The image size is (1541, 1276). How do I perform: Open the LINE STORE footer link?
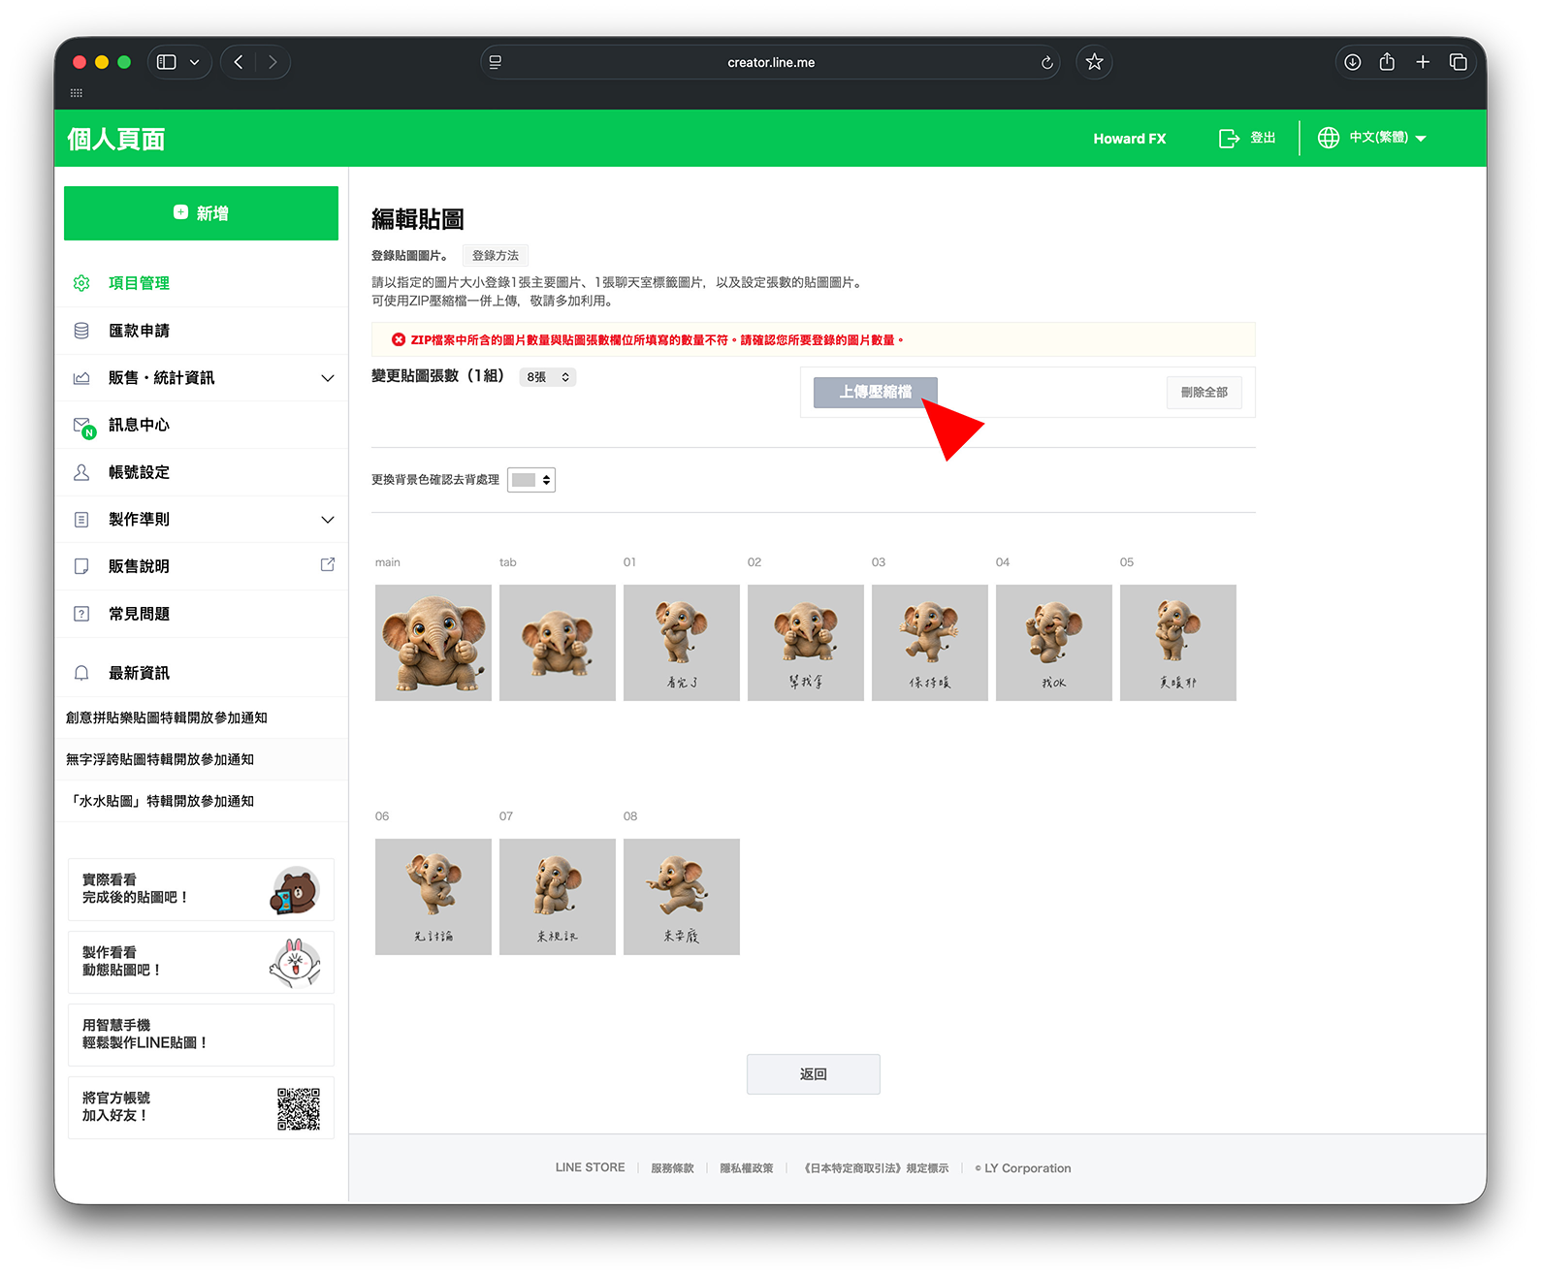(590, 1167)
